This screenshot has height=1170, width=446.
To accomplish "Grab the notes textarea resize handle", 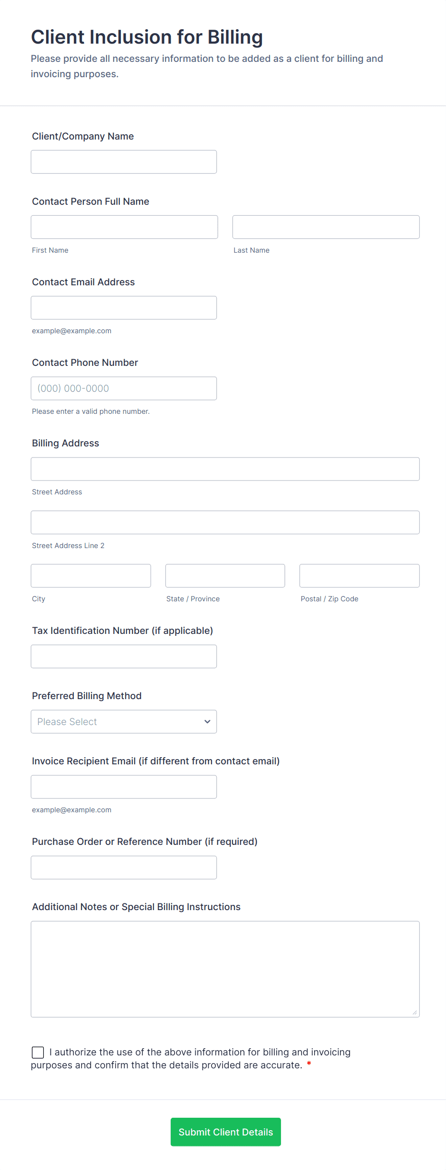I will [415, 1012].
